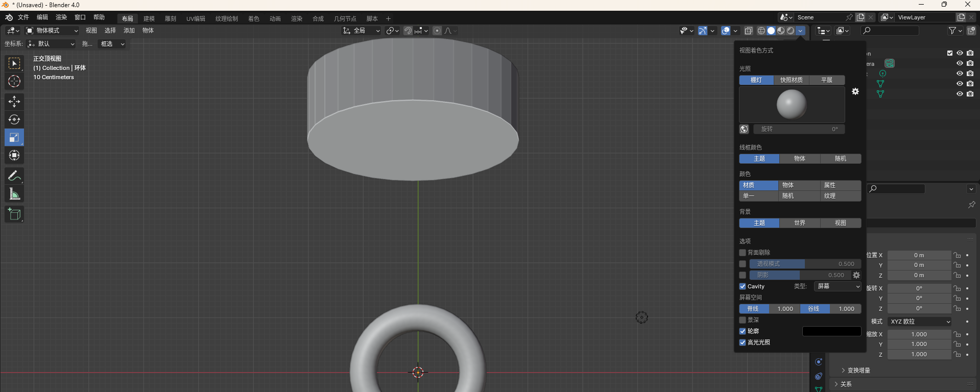Image resolution: width=980 pixels, height=392 pixels.
Task: Set color mode to 随机 Random
Action: [788, 196]
